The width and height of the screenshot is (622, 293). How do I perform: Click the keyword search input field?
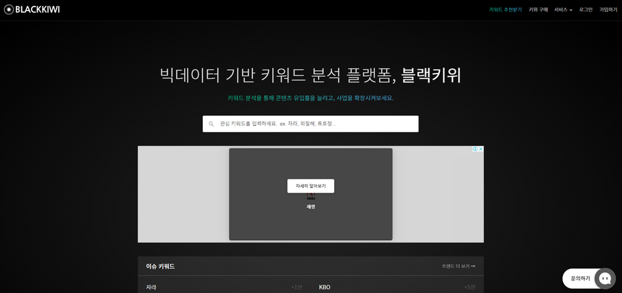click(x=310, y=124)
